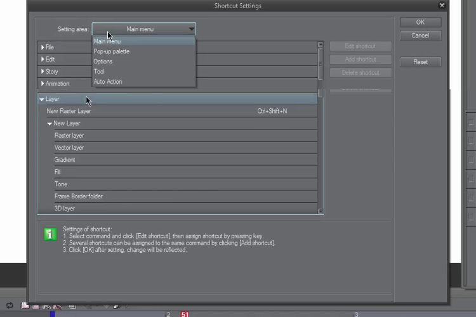Click the Add shortcut button
The width and height of the screenshot is (476, 317).
[x=360, y=60]
